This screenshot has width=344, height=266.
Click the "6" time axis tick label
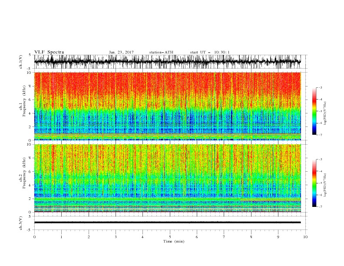tap(197, 237)
